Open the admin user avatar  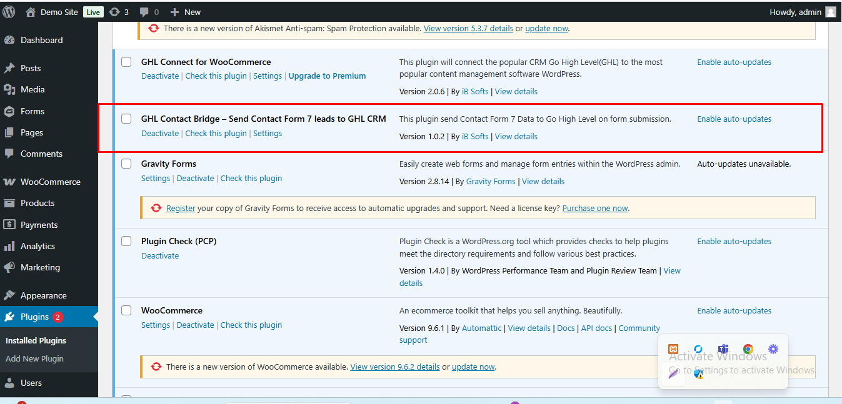tap(830, 12)
